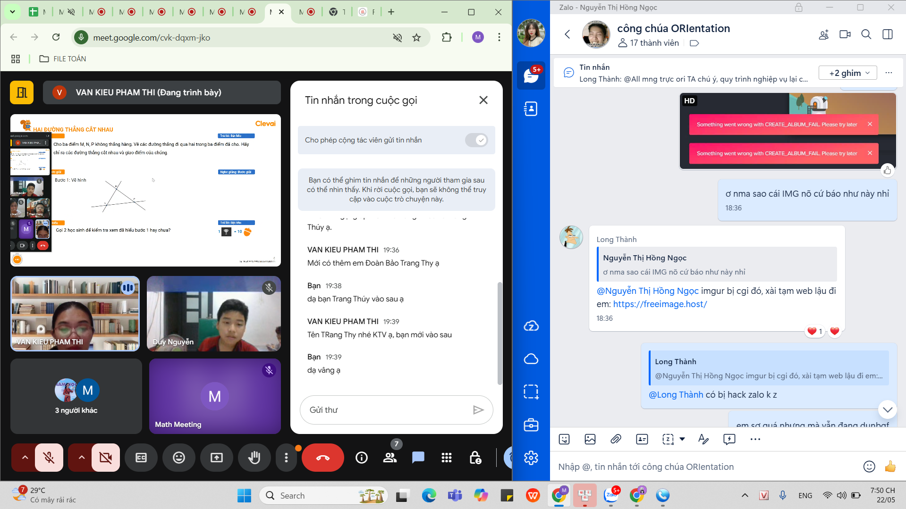Leave the Google Meet call
This screenshot has height=509, width=906.
tap(323, 458)
